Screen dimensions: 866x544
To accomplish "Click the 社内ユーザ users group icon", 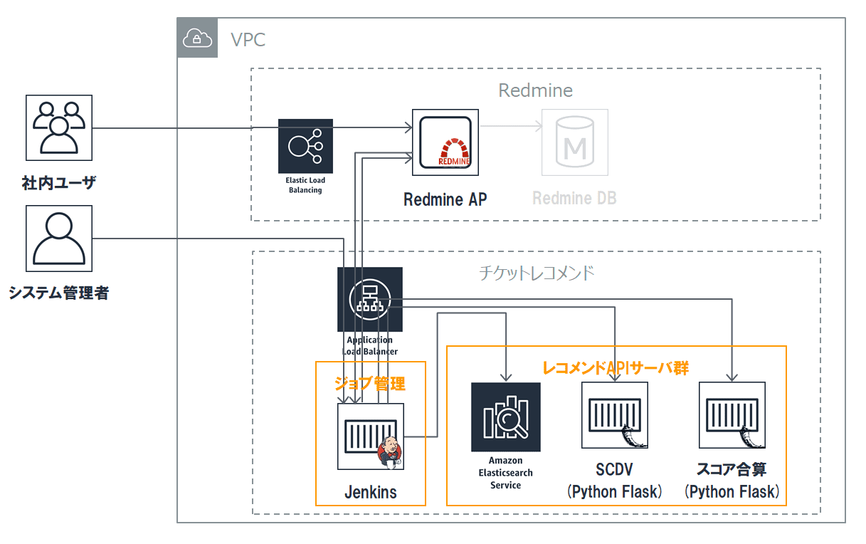I will [59, 127].
